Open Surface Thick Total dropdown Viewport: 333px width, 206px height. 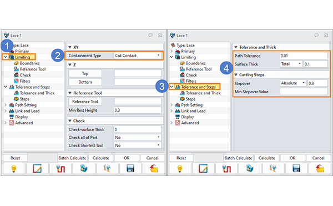click(x=291, y=64)
